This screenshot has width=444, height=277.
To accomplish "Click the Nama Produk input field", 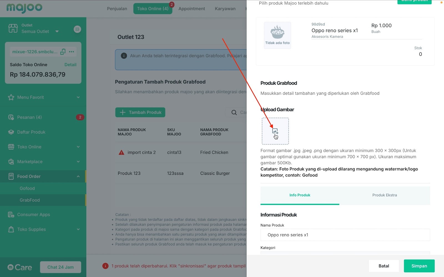I will click(345, 235).
